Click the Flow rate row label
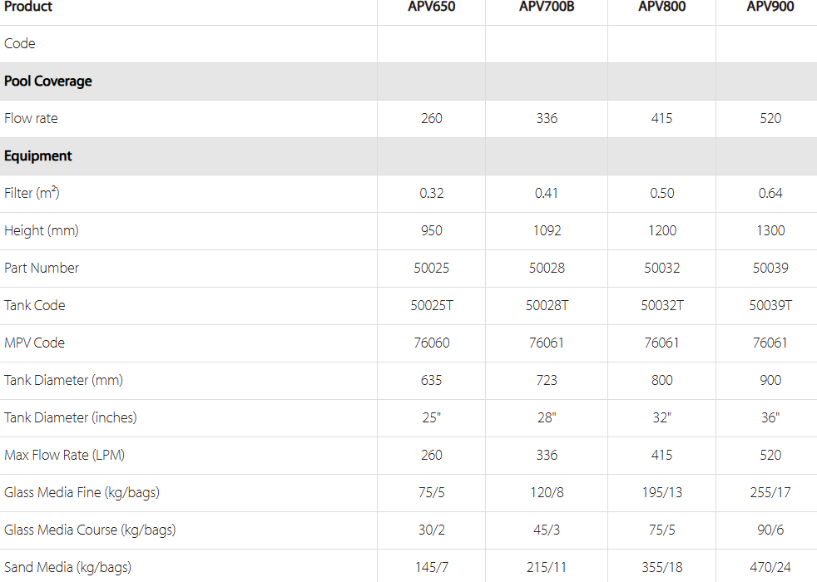Image resolution: width=817 pixels, height=582 pixels. coord(31,119)
